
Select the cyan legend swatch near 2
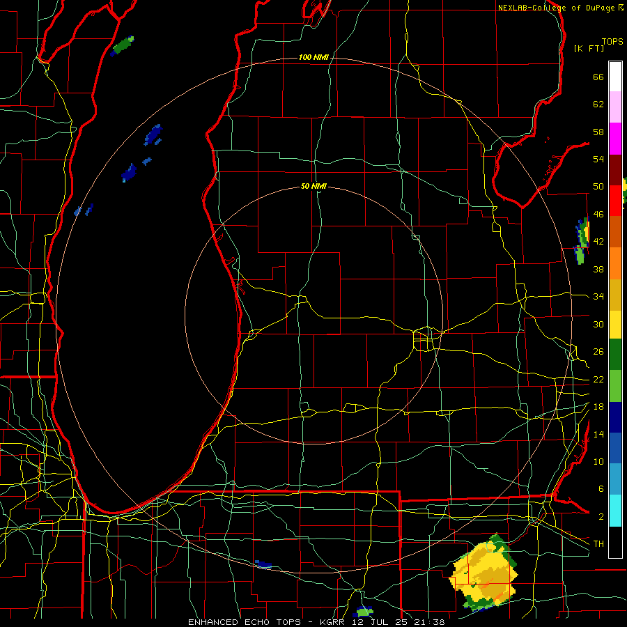(615, 511)
